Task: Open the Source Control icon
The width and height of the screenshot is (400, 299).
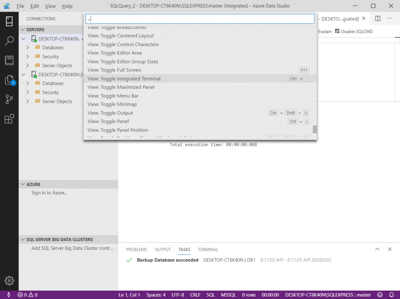Action: 9,99
